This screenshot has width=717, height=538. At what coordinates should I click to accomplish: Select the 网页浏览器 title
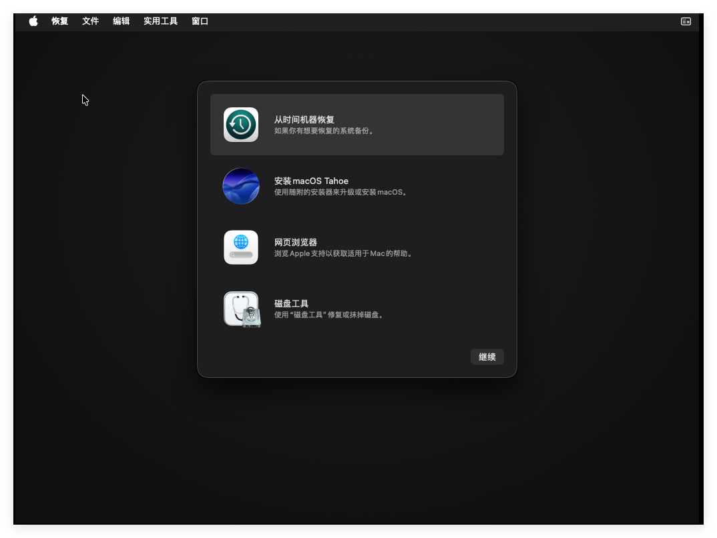pyautogui.click(x=295, y=242)
